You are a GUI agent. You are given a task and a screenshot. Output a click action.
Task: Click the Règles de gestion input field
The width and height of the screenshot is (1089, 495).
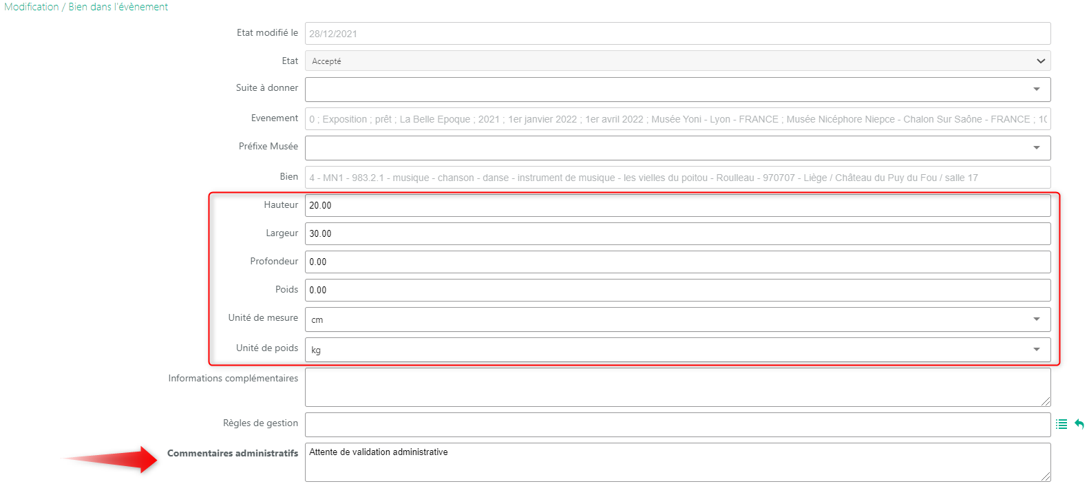click(x=677, y=425)
